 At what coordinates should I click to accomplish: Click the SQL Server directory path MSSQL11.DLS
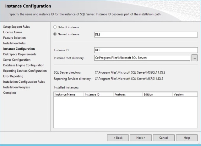(x=130, y=72)
